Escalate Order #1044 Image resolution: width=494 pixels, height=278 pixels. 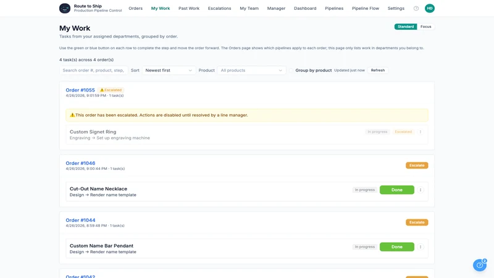click(416, 222)
